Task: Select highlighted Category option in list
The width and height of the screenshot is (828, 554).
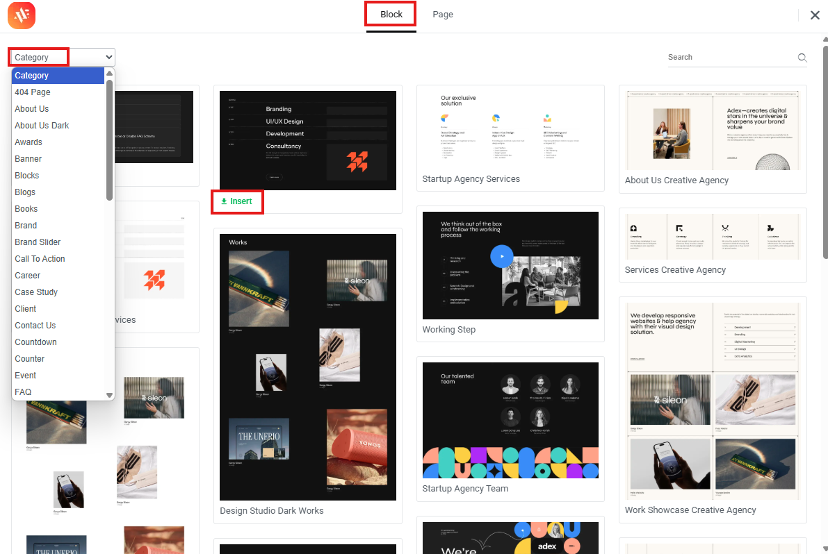Action: [x=58, y=76]
